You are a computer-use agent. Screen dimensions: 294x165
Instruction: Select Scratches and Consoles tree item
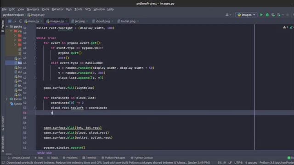click(x=16, y=104)
